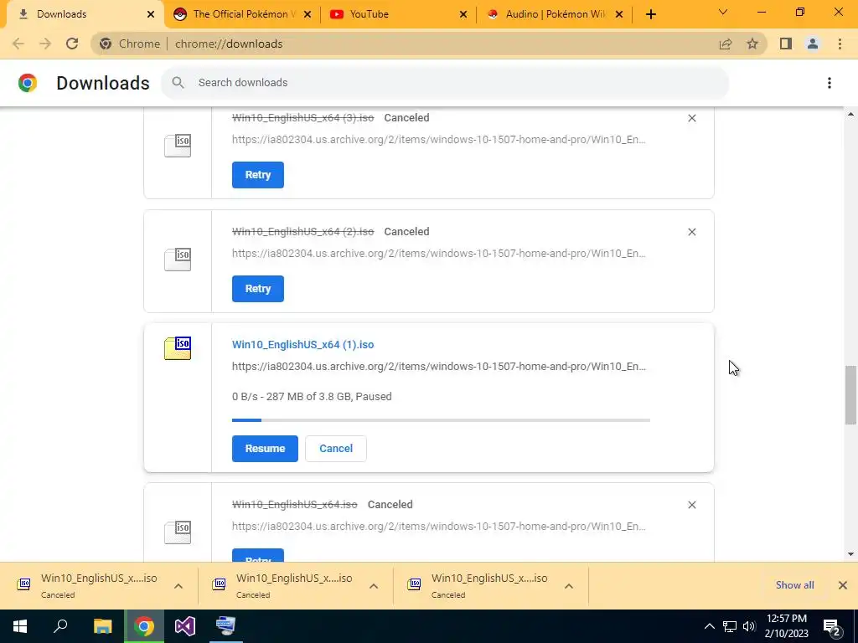Click the source URL of Win10_EnglishUS_x64 (2).iso
858x643 pixels.
[439, 253]
